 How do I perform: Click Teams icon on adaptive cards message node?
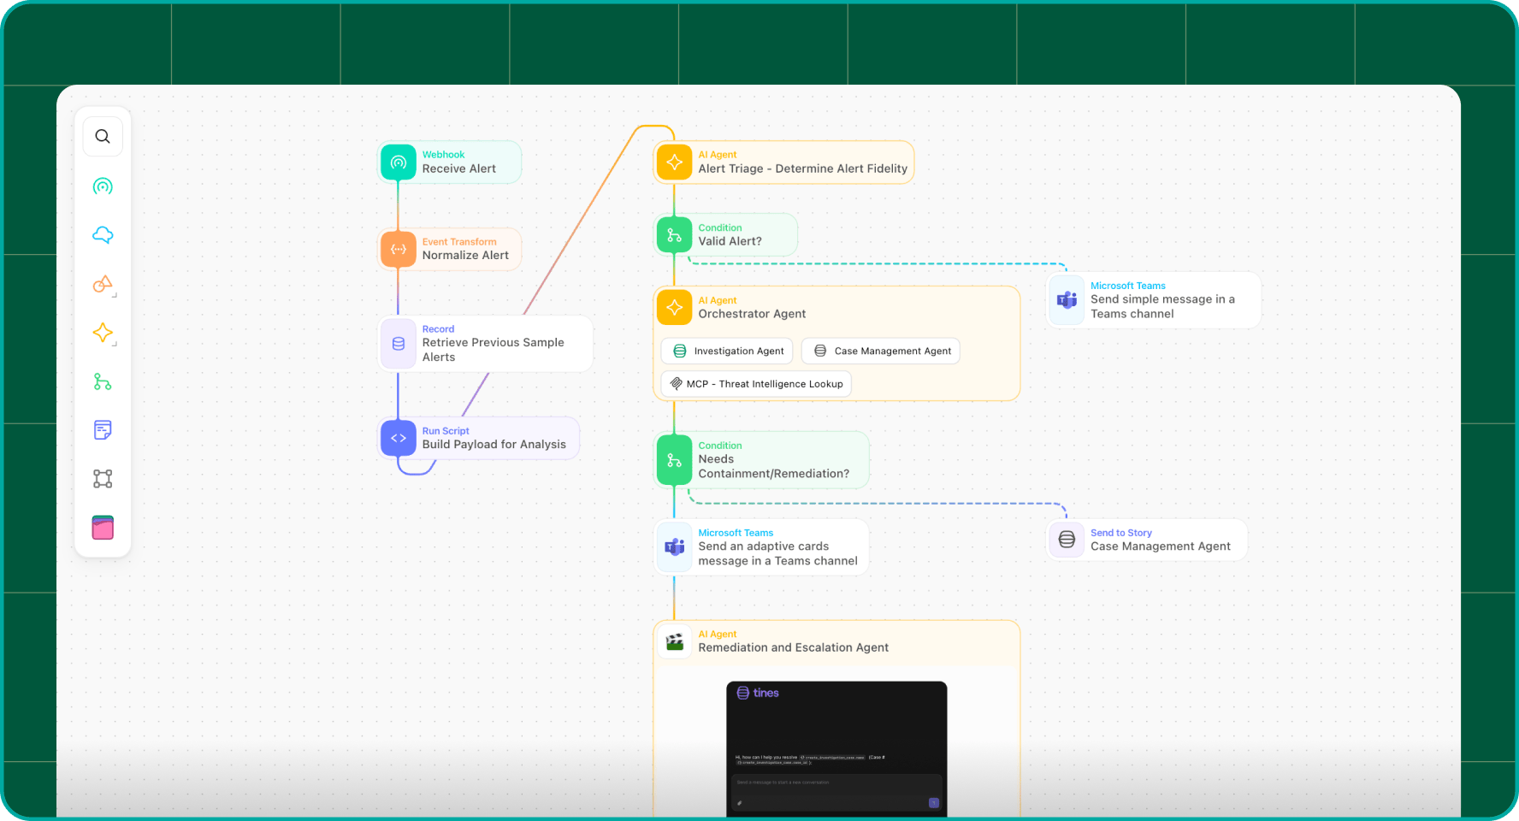(675, 546)
